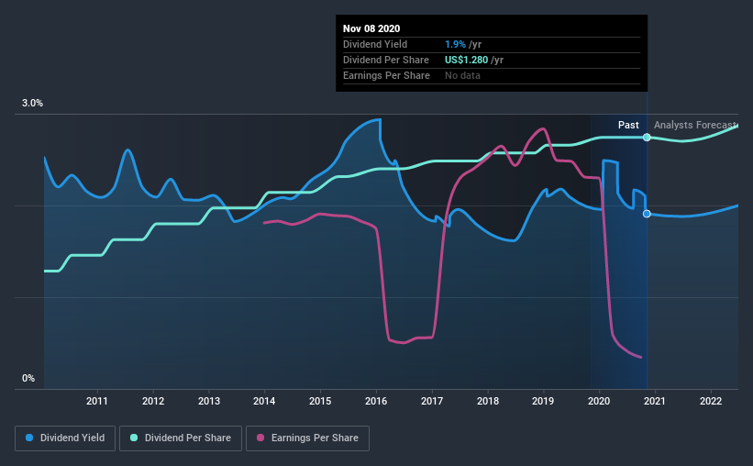753x466 pixels.
Task: Click the pink Earnings Per Share legend dot
Action: tap(260, 438)
